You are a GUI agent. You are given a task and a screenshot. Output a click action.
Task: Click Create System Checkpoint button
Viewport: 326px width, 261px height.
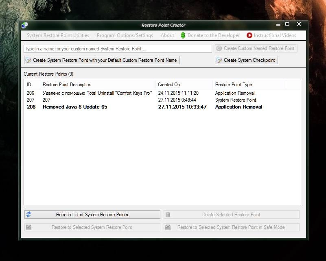click(246, 60)
